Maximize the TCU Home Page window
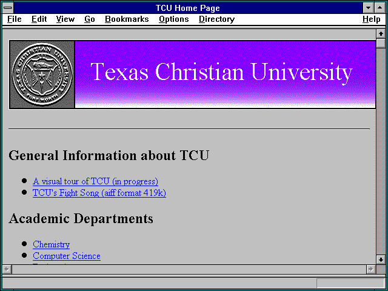The height and width of the screenshot is (291, 388). [x=380, y=8]
